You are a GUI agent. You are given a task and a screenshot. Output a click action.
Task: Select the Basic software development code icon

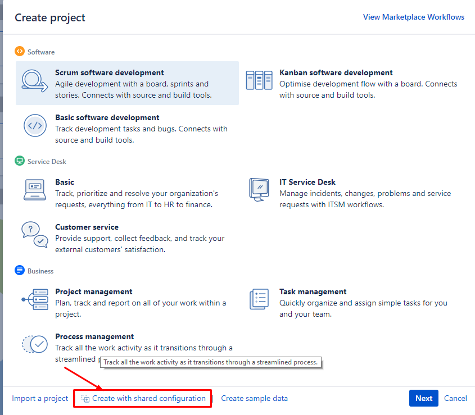[x=35, y=126]
